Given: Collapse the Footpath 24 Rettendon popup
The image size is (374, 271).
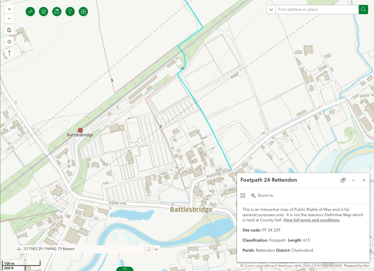Looking at the screenshot, I should (354, 180).
